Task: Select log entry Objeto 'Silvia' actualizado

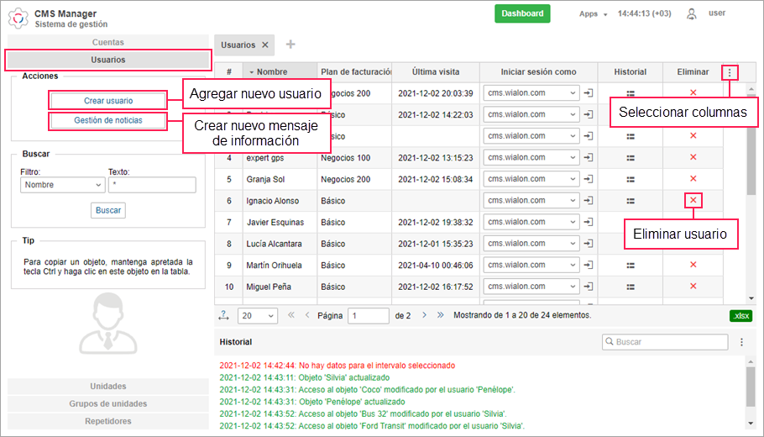Action: click(x=305, y=377)
